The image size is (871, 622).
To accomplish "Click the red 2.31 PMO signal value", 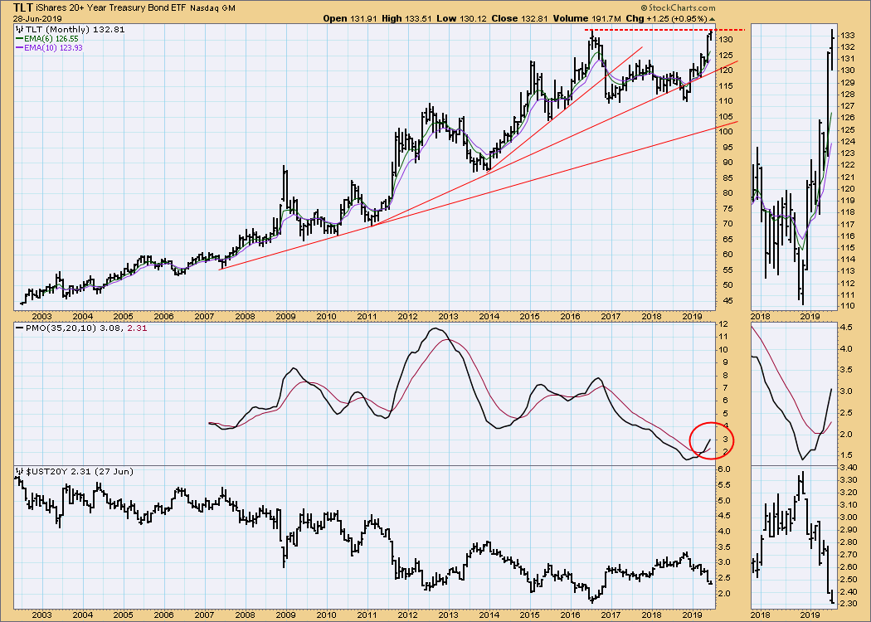I will point(137,328).
